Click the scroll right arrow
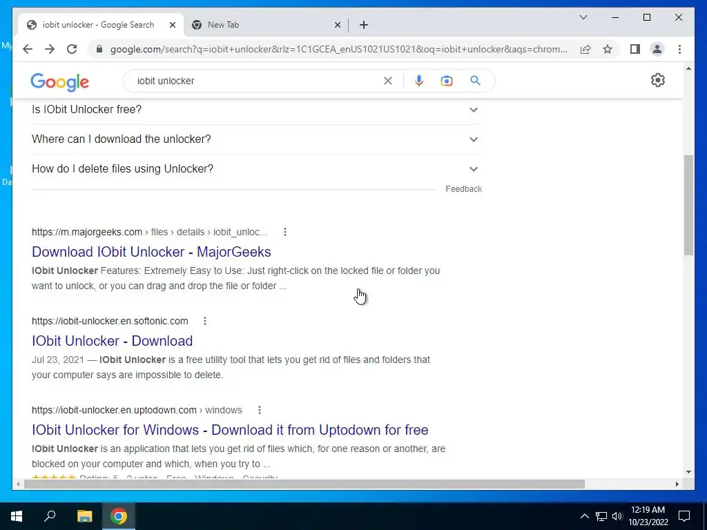 click(677, 484)
